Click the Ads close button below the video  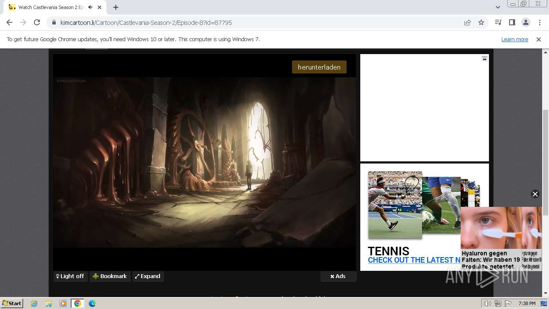coord(338,276)
